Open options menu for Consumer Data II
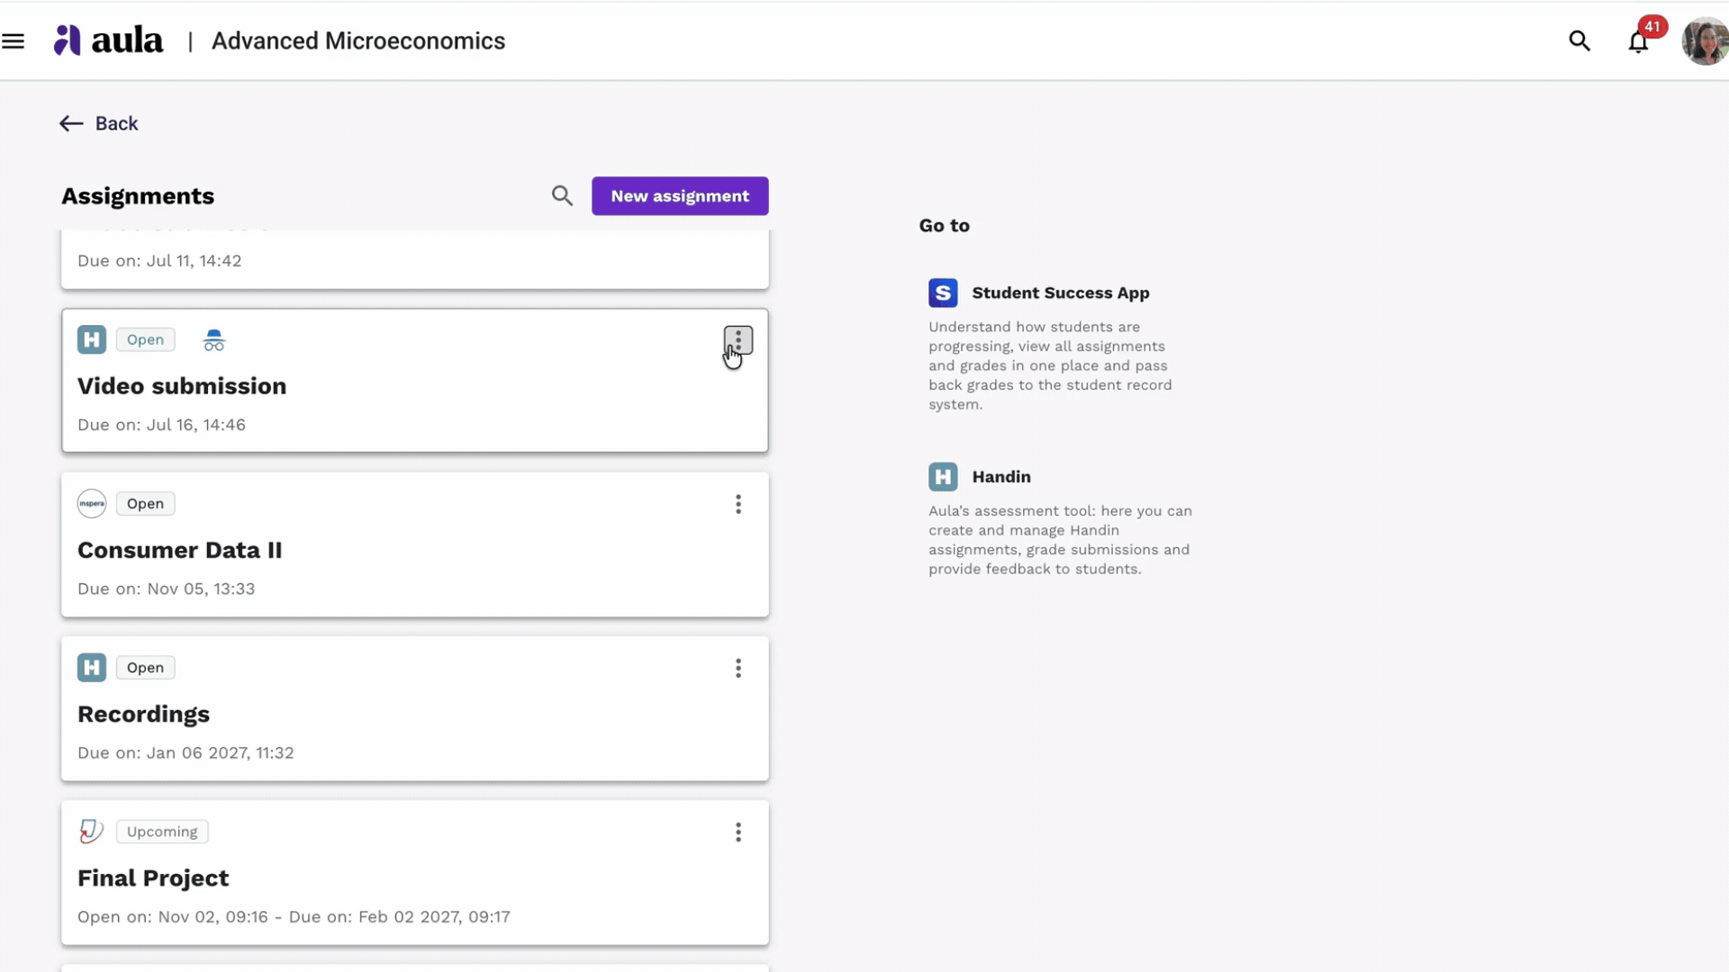The width and height of the screenshot is (1729, 972). click(x=738, y=504)
